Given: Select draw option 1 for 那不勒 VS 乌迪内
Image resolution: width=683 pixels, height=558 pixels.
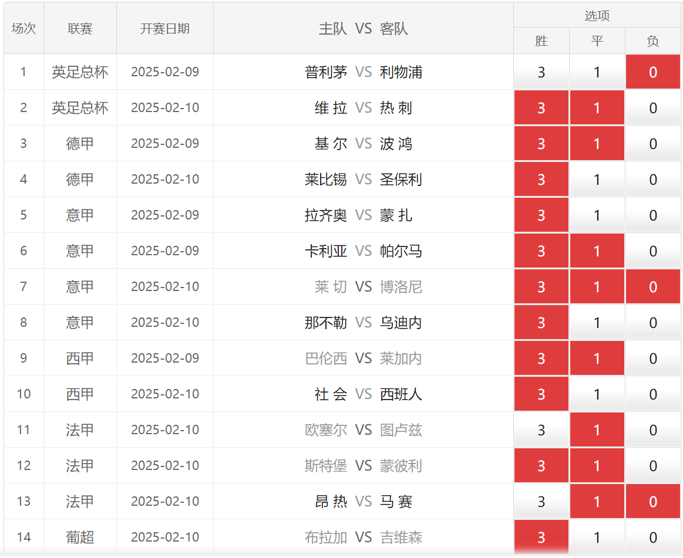Looking at the screenshot, I should tap(597, 322).
